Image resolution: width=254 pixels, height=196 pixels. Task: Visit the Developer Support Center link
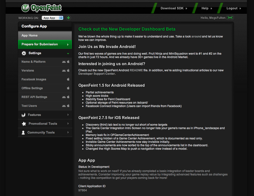(x=97, y=74)
